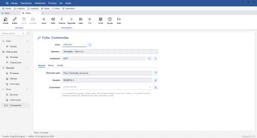This screenshot has width=257, height=138.
Task: Open the Operaciones menu
Action: tap(26, 3)
